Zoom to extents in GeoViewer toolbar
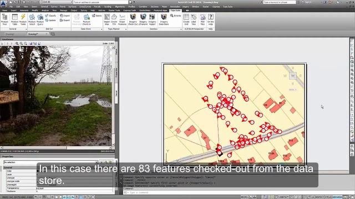Screen dimensions: 355x199 (x=17, y=44)
